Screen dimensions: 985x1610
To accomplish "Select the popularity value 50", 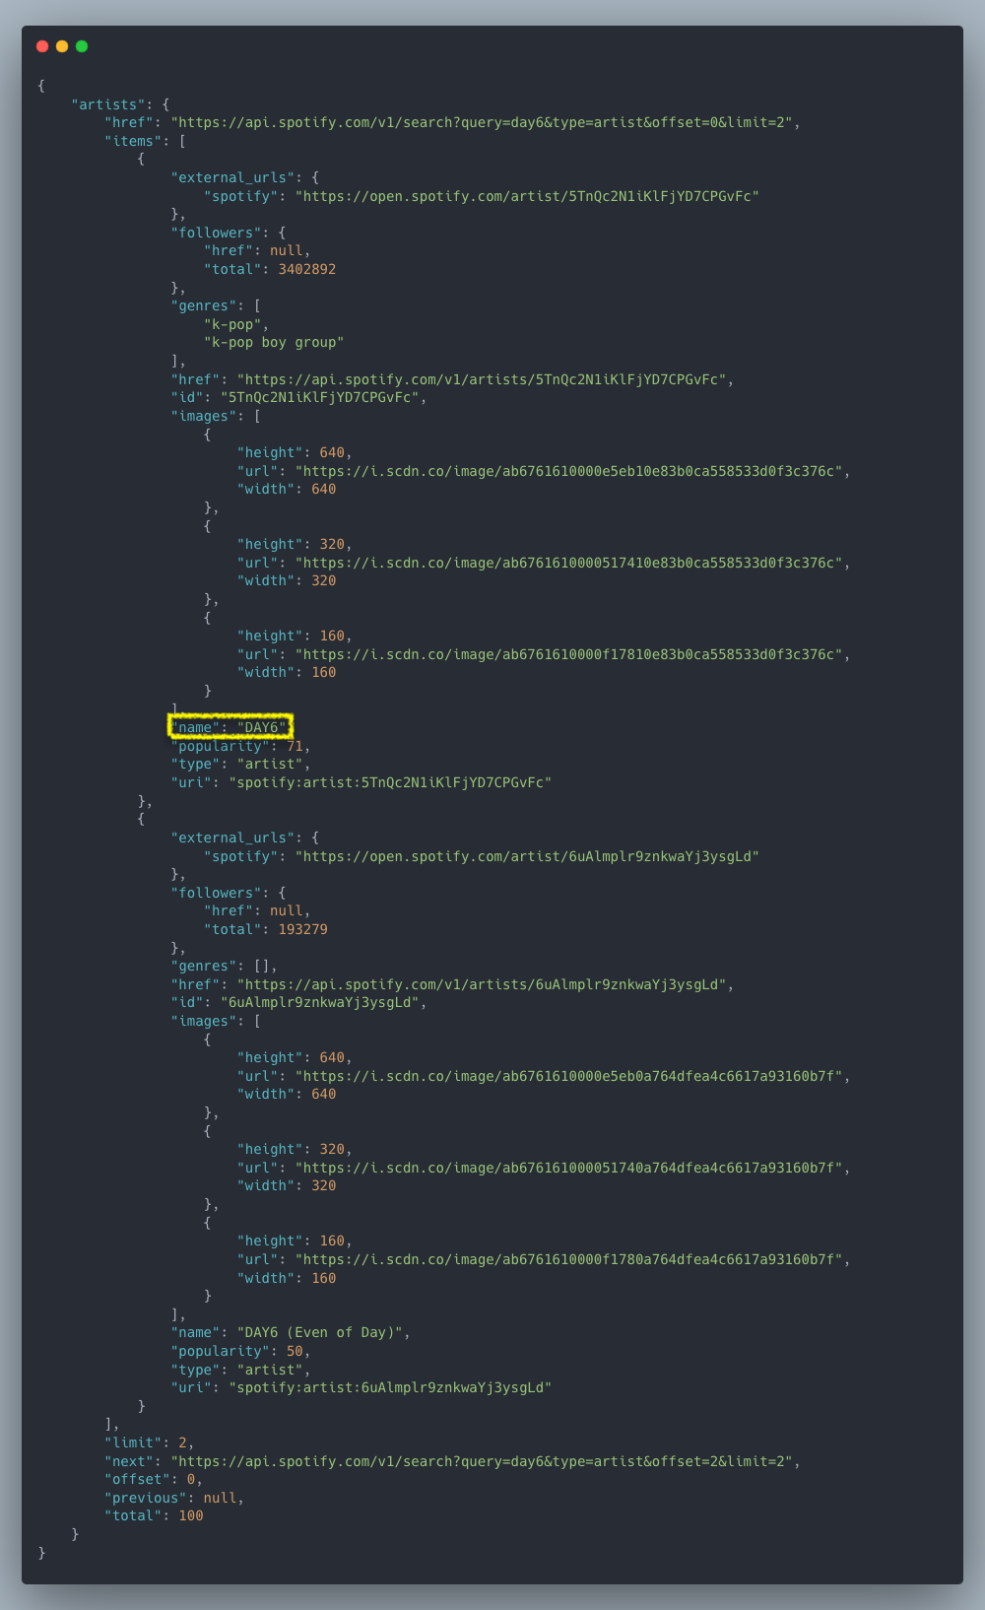I will (295, 1351).
